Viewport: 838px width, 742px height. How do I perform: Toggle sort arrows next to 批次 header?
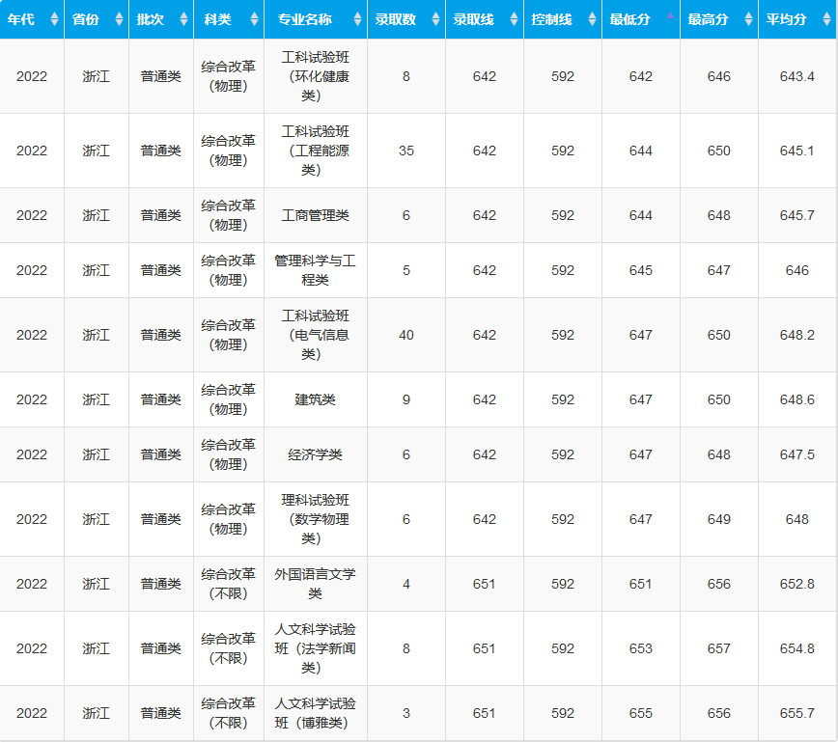tap(183, 19)
